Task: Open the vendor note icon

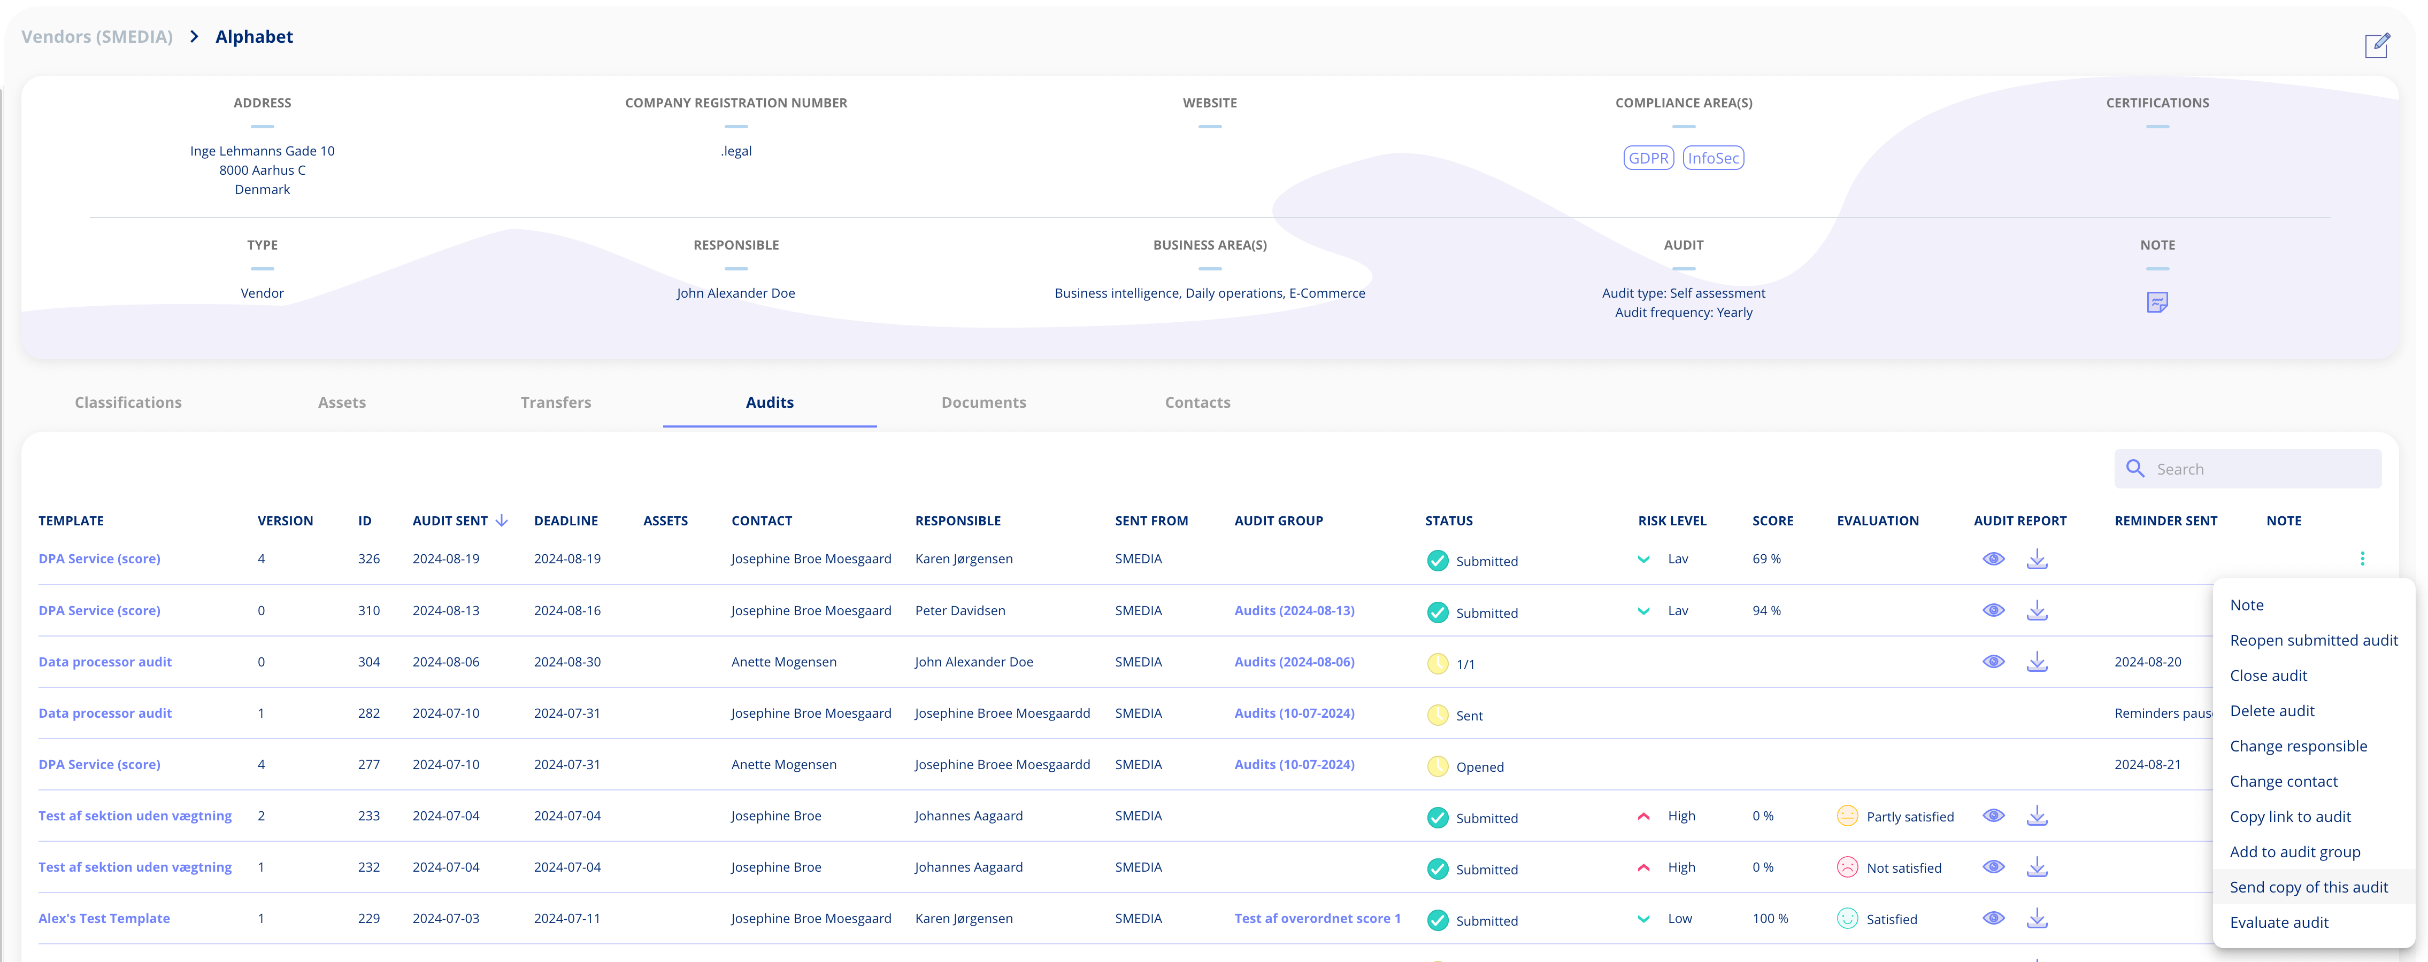Action: coord(2156,302)
